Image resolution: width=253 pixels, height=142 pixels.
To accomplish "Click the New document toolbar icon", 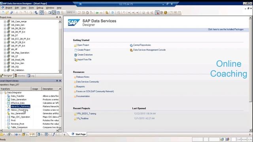I will coord(3,13).
